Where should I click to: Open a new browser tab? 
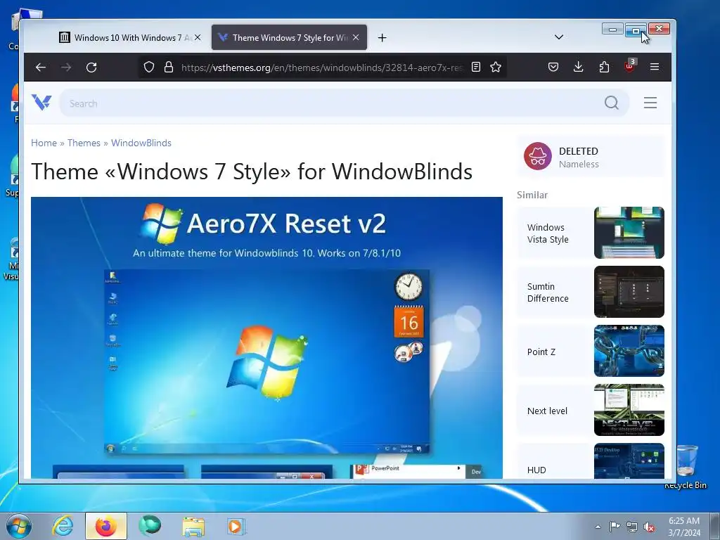point(382,38)
